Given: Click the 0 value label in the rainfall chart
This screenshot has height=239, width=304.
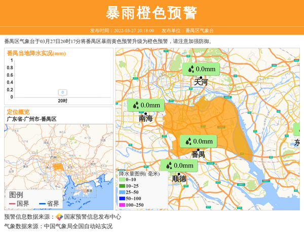Looking at the screenshot, I should pyautogui.click(x=62, y=92).
